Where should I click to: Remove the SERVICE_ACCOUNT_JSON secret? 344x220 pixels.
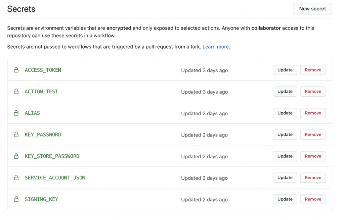(313, 177)
